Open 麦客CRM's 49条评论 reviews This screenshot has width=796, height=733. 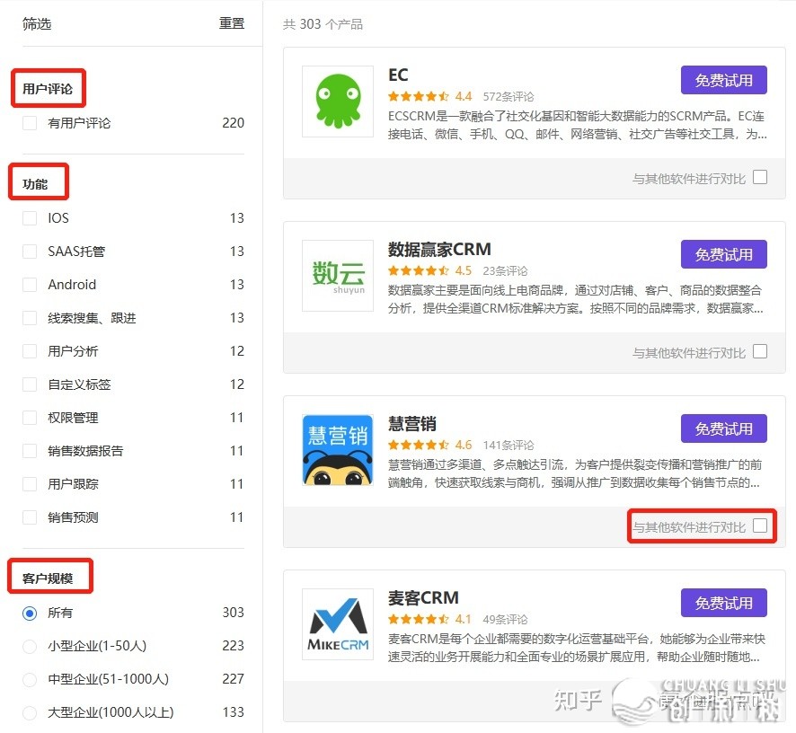[x=505, y=619]
